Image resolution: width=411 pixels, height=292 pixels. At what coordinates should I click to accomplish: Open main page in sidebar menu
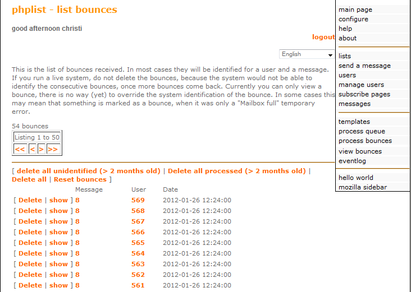click(355, 10)
